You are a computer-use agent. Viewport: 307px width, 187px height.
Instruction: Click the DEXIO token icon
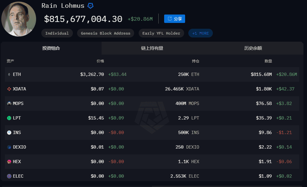click(9, 147)
